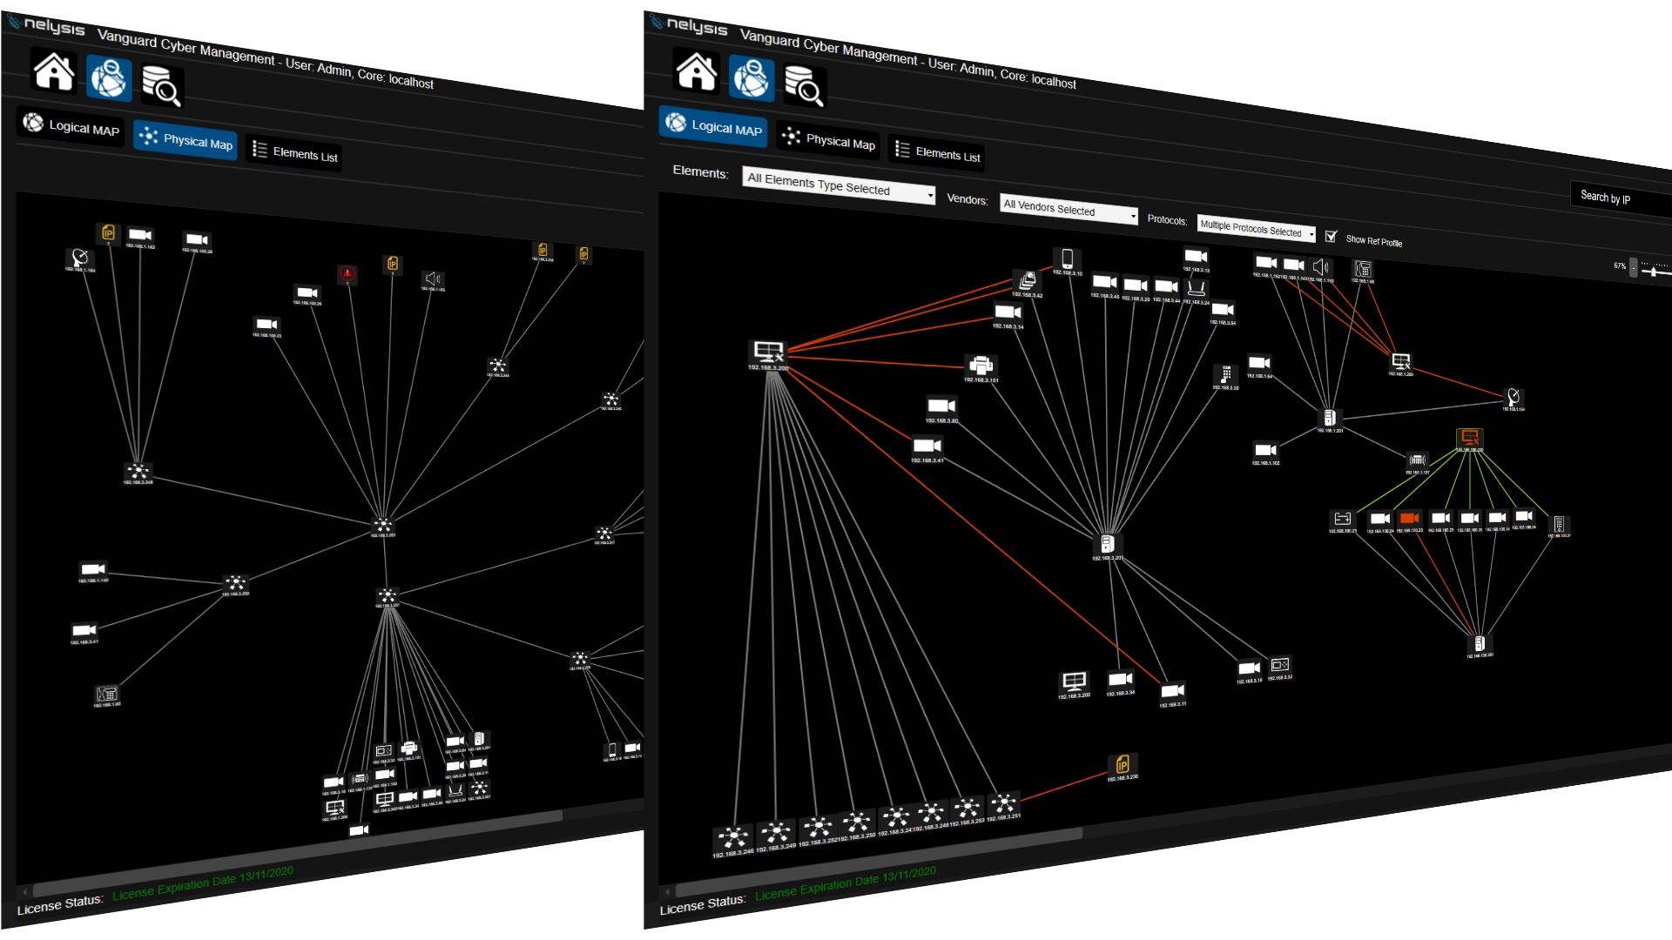Select router node 192.168.3.24 in right window
Screen dimensions: 1672x940
coord(1197,290)
